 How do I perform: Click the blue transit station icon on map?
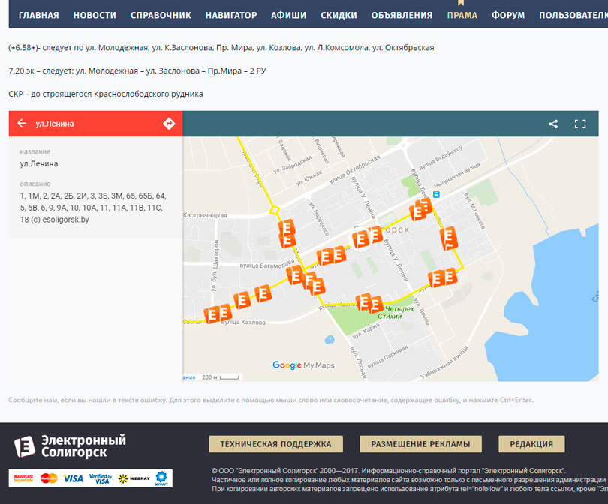[446, 192]
